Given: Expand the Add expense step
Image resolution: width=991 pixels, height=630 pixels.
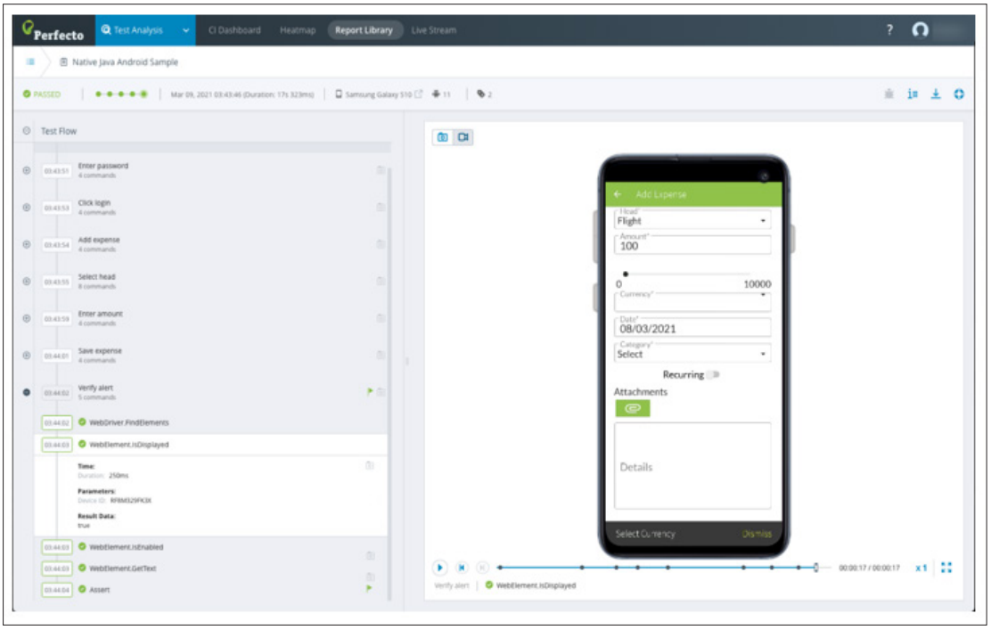Looking at the screenshot, I should click(27, 244).
